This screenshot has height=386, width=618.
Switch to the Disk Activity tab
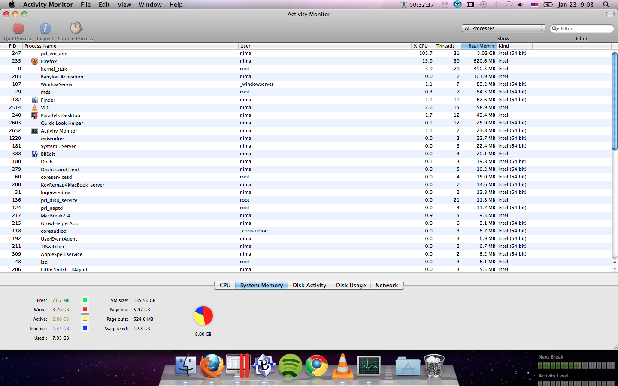click(309, 285)
